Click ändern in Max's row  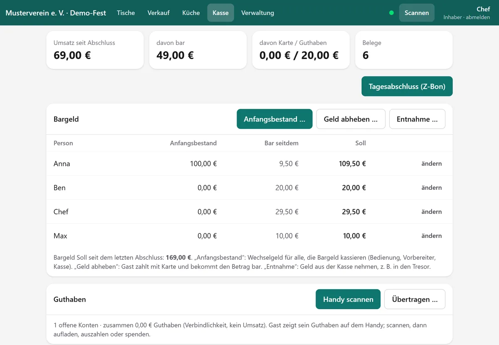point(432,236)
